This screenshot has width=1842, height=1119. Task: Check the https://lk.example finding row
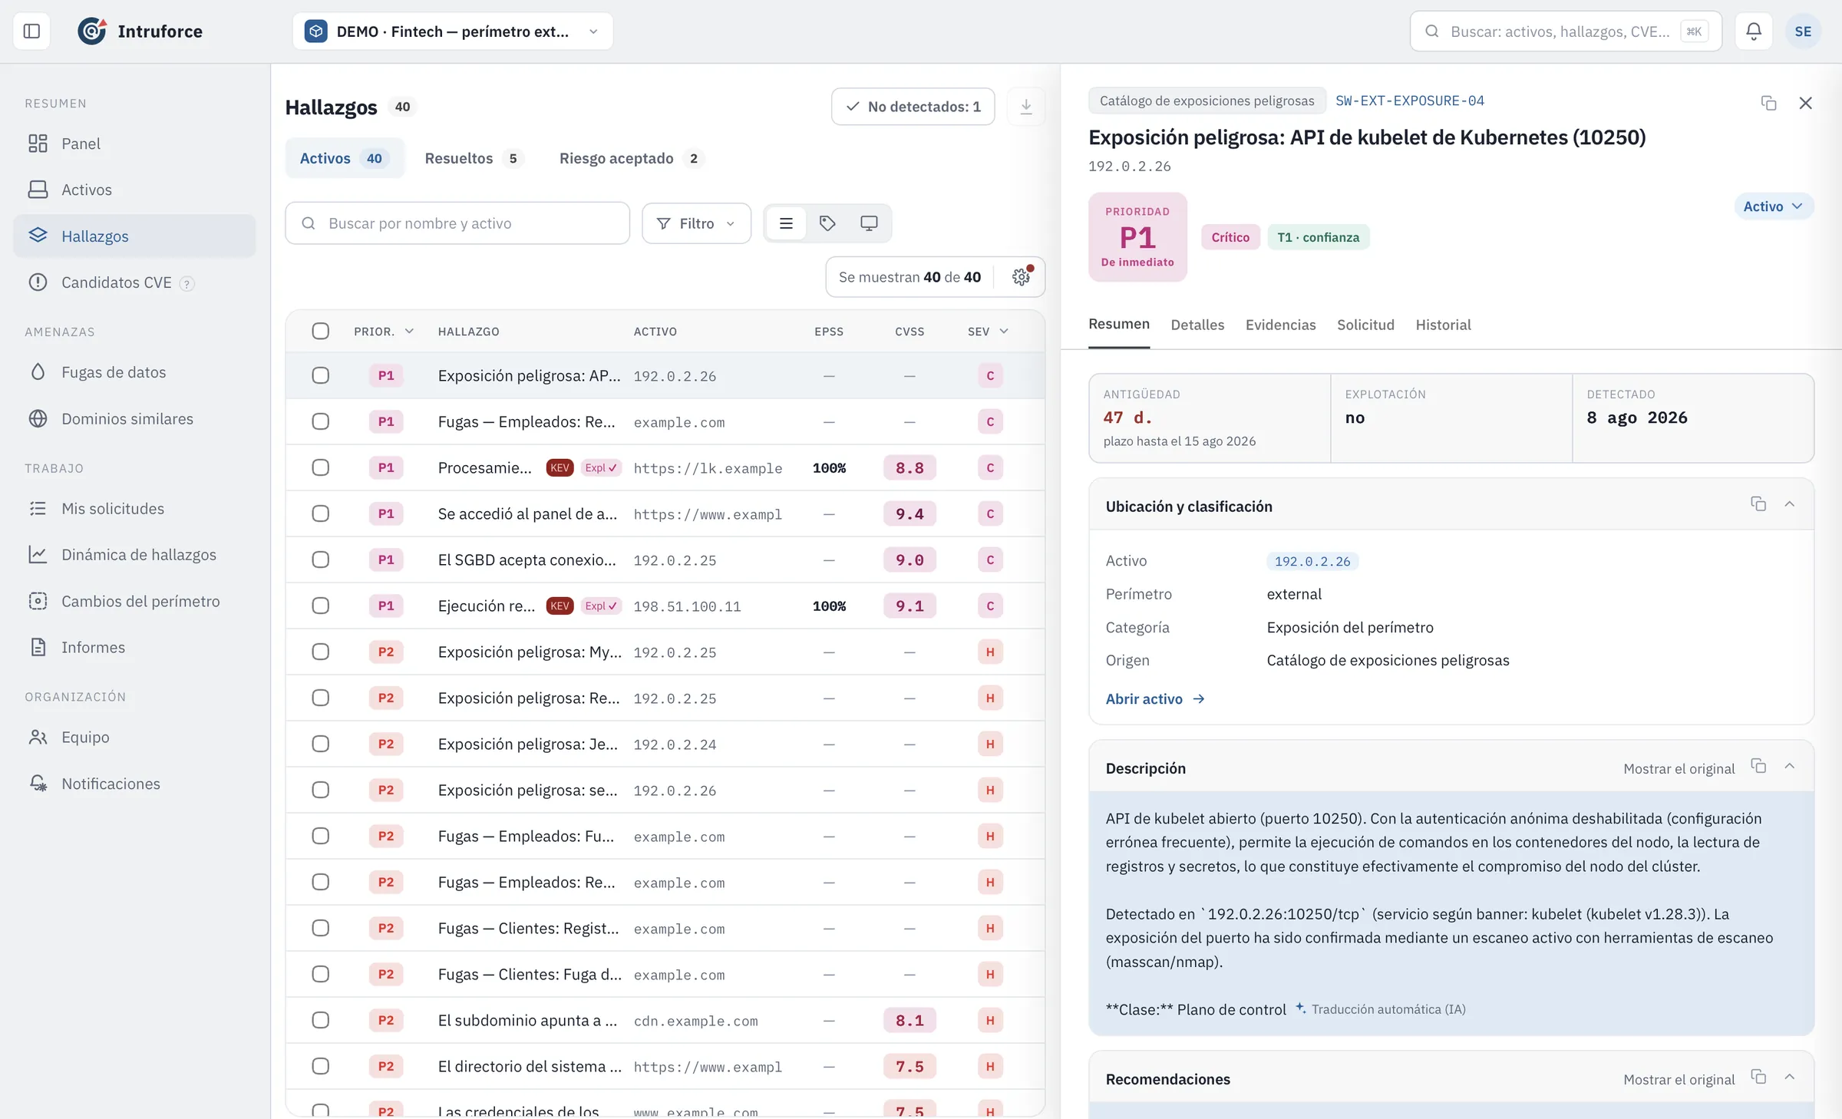(321, 467)
